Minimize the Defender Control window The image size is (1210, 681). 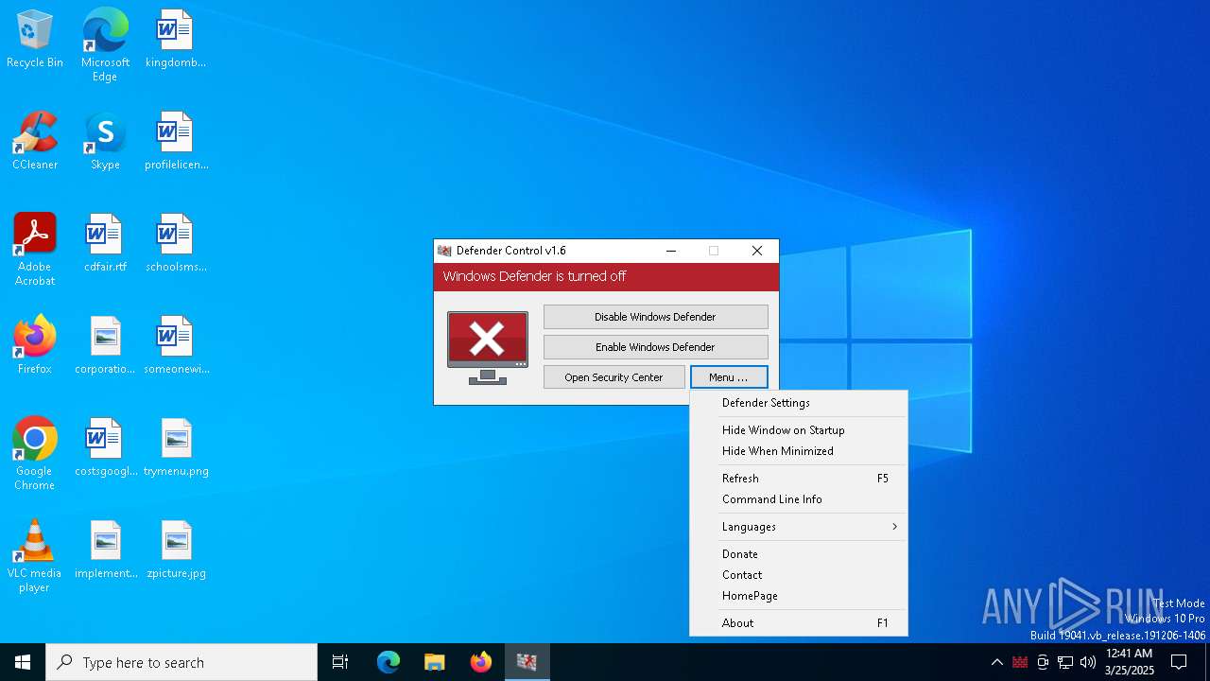[x=671, y=251]
